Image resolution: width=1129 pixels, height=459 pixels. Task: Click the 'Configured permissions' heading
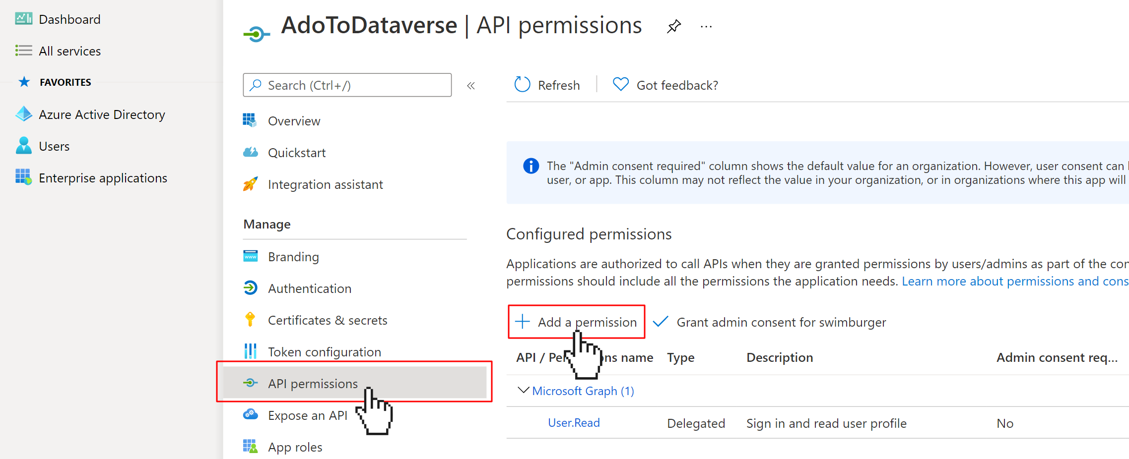pyautogui.click(x=589, y=234)
